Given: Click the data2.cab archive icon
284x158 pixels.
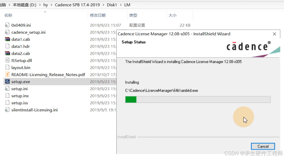Looking at the screenshot, I should [x=7, y=53].
